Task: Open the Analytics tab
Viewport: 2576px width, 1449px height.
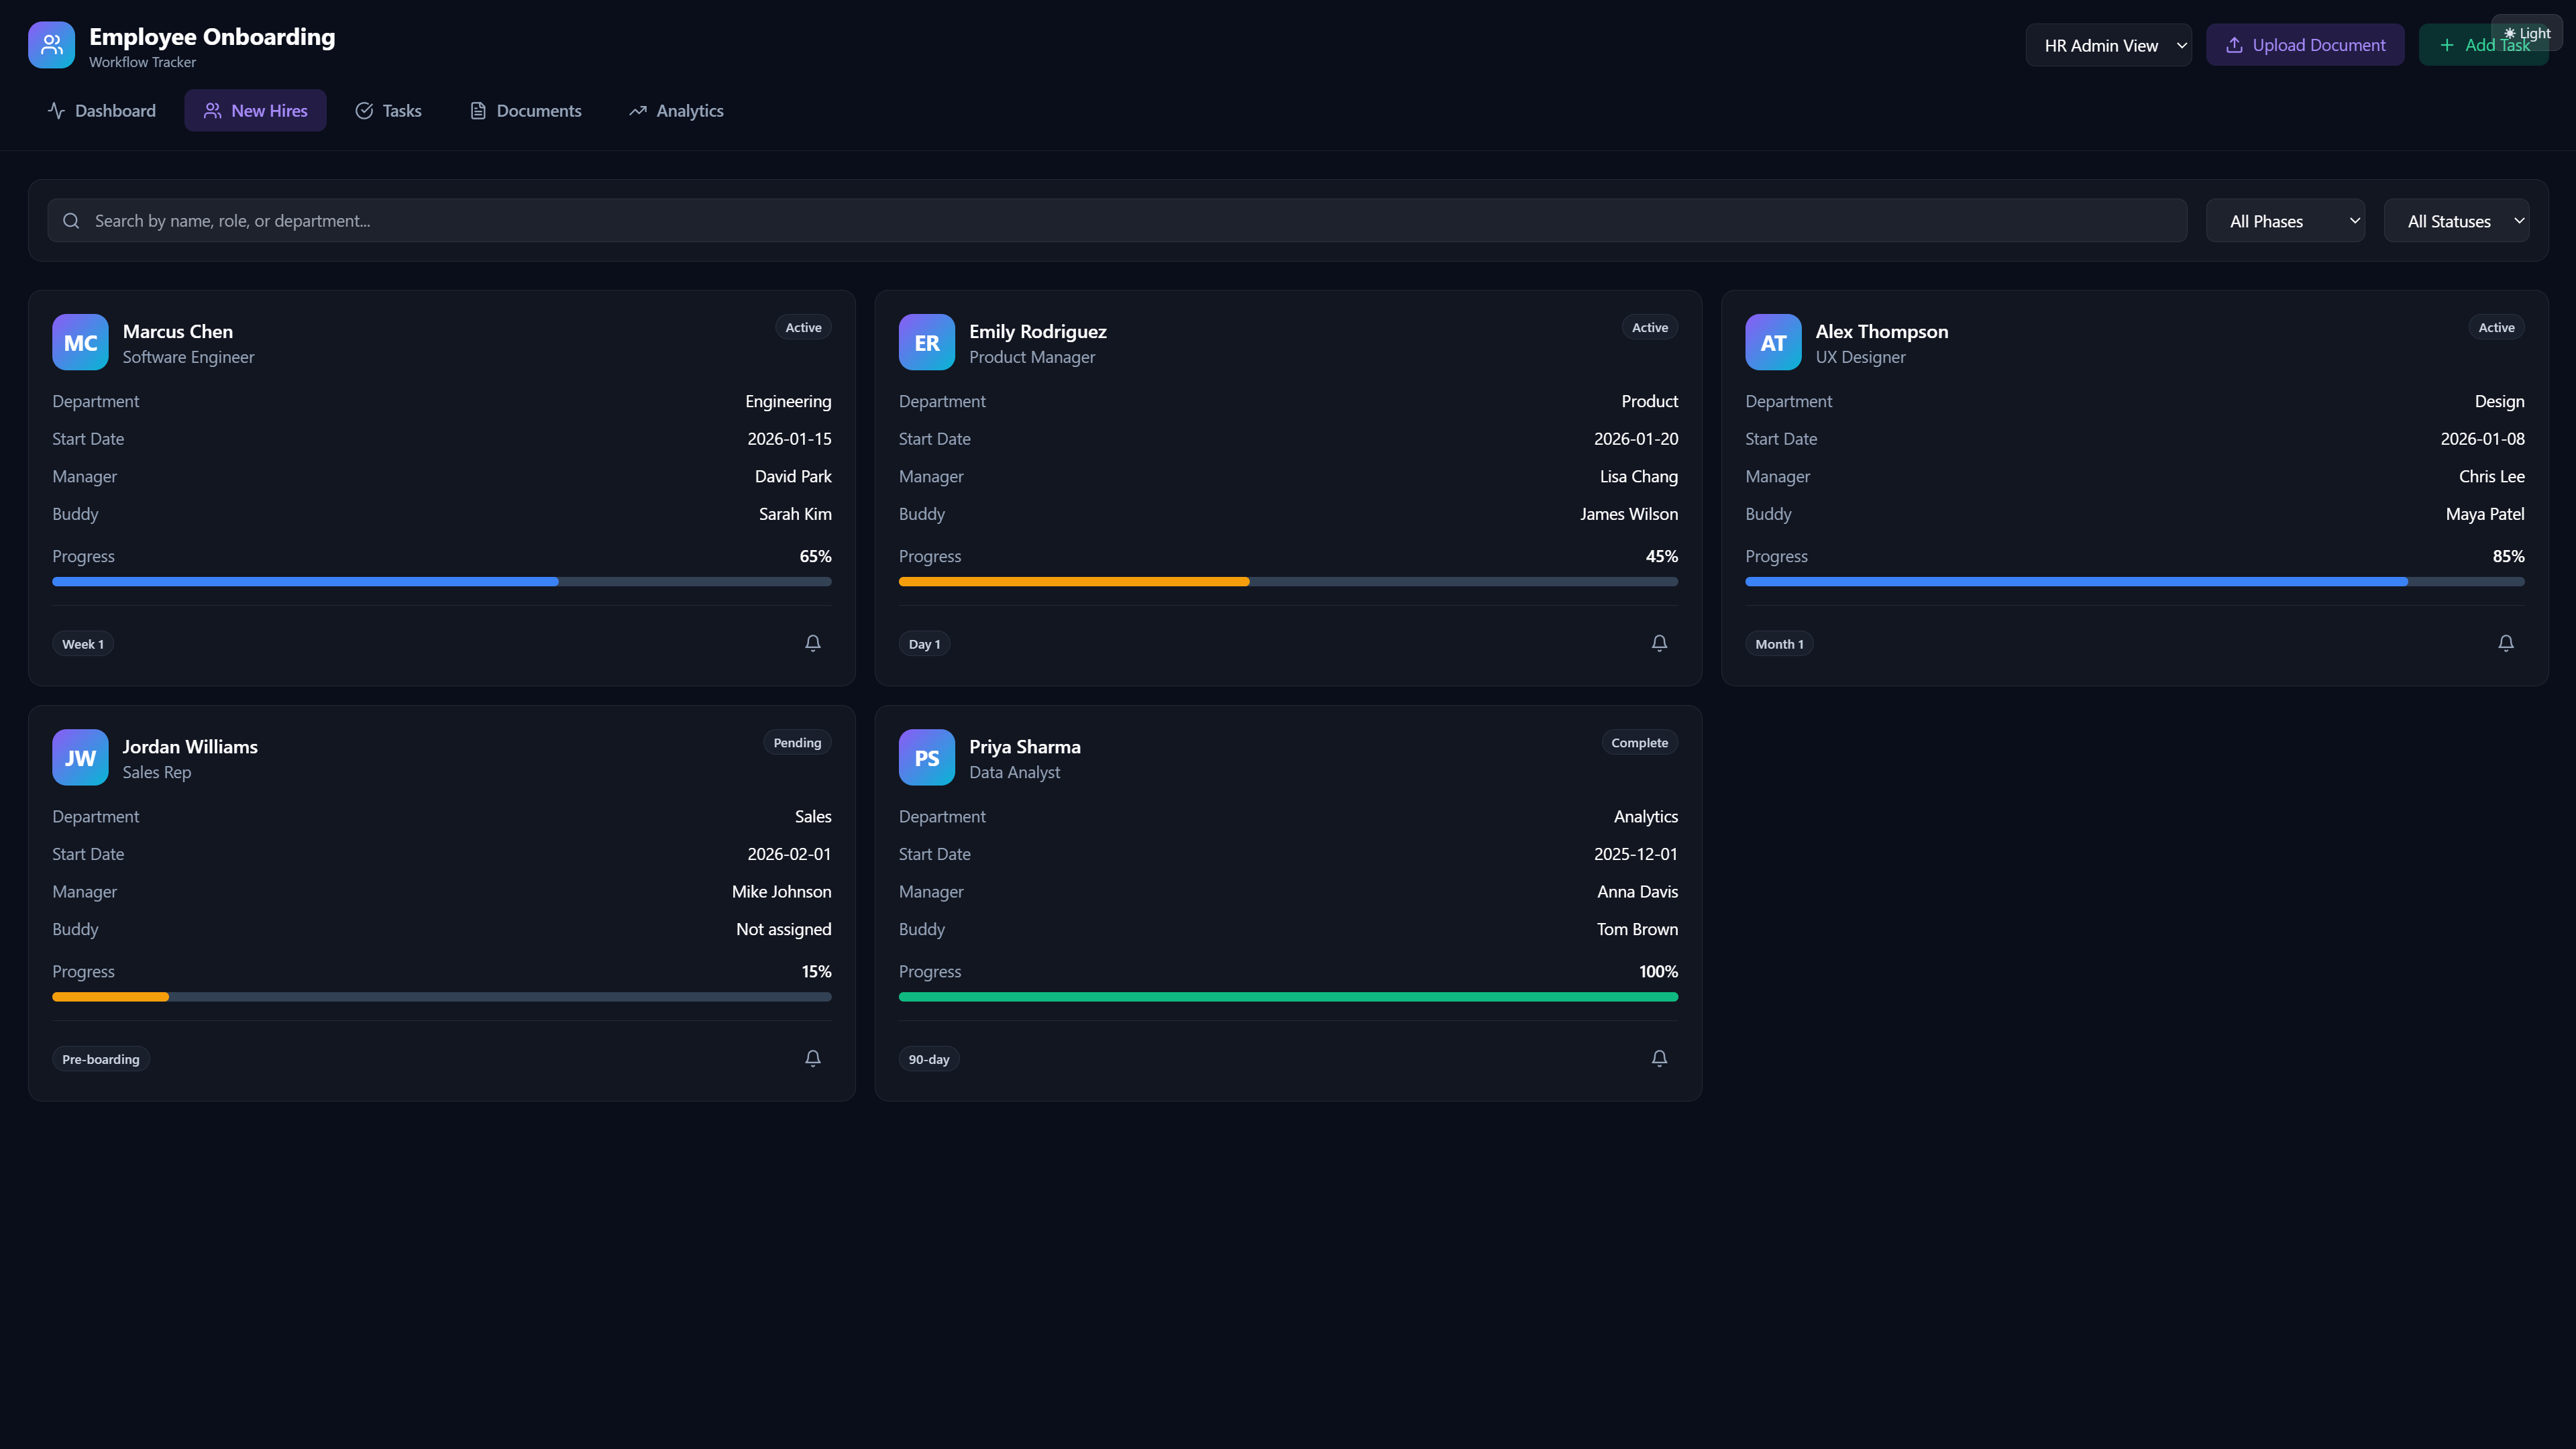Action: [x=676, y=111]
